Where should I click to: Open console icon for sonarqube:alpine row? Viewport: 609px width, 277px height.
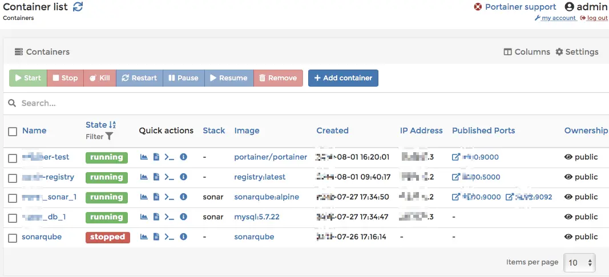coord(169,197)
